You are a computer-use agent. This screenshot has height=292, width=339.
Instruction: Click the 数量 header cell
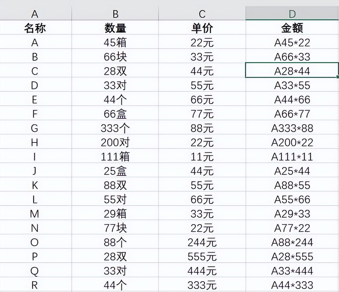[115, 27]
